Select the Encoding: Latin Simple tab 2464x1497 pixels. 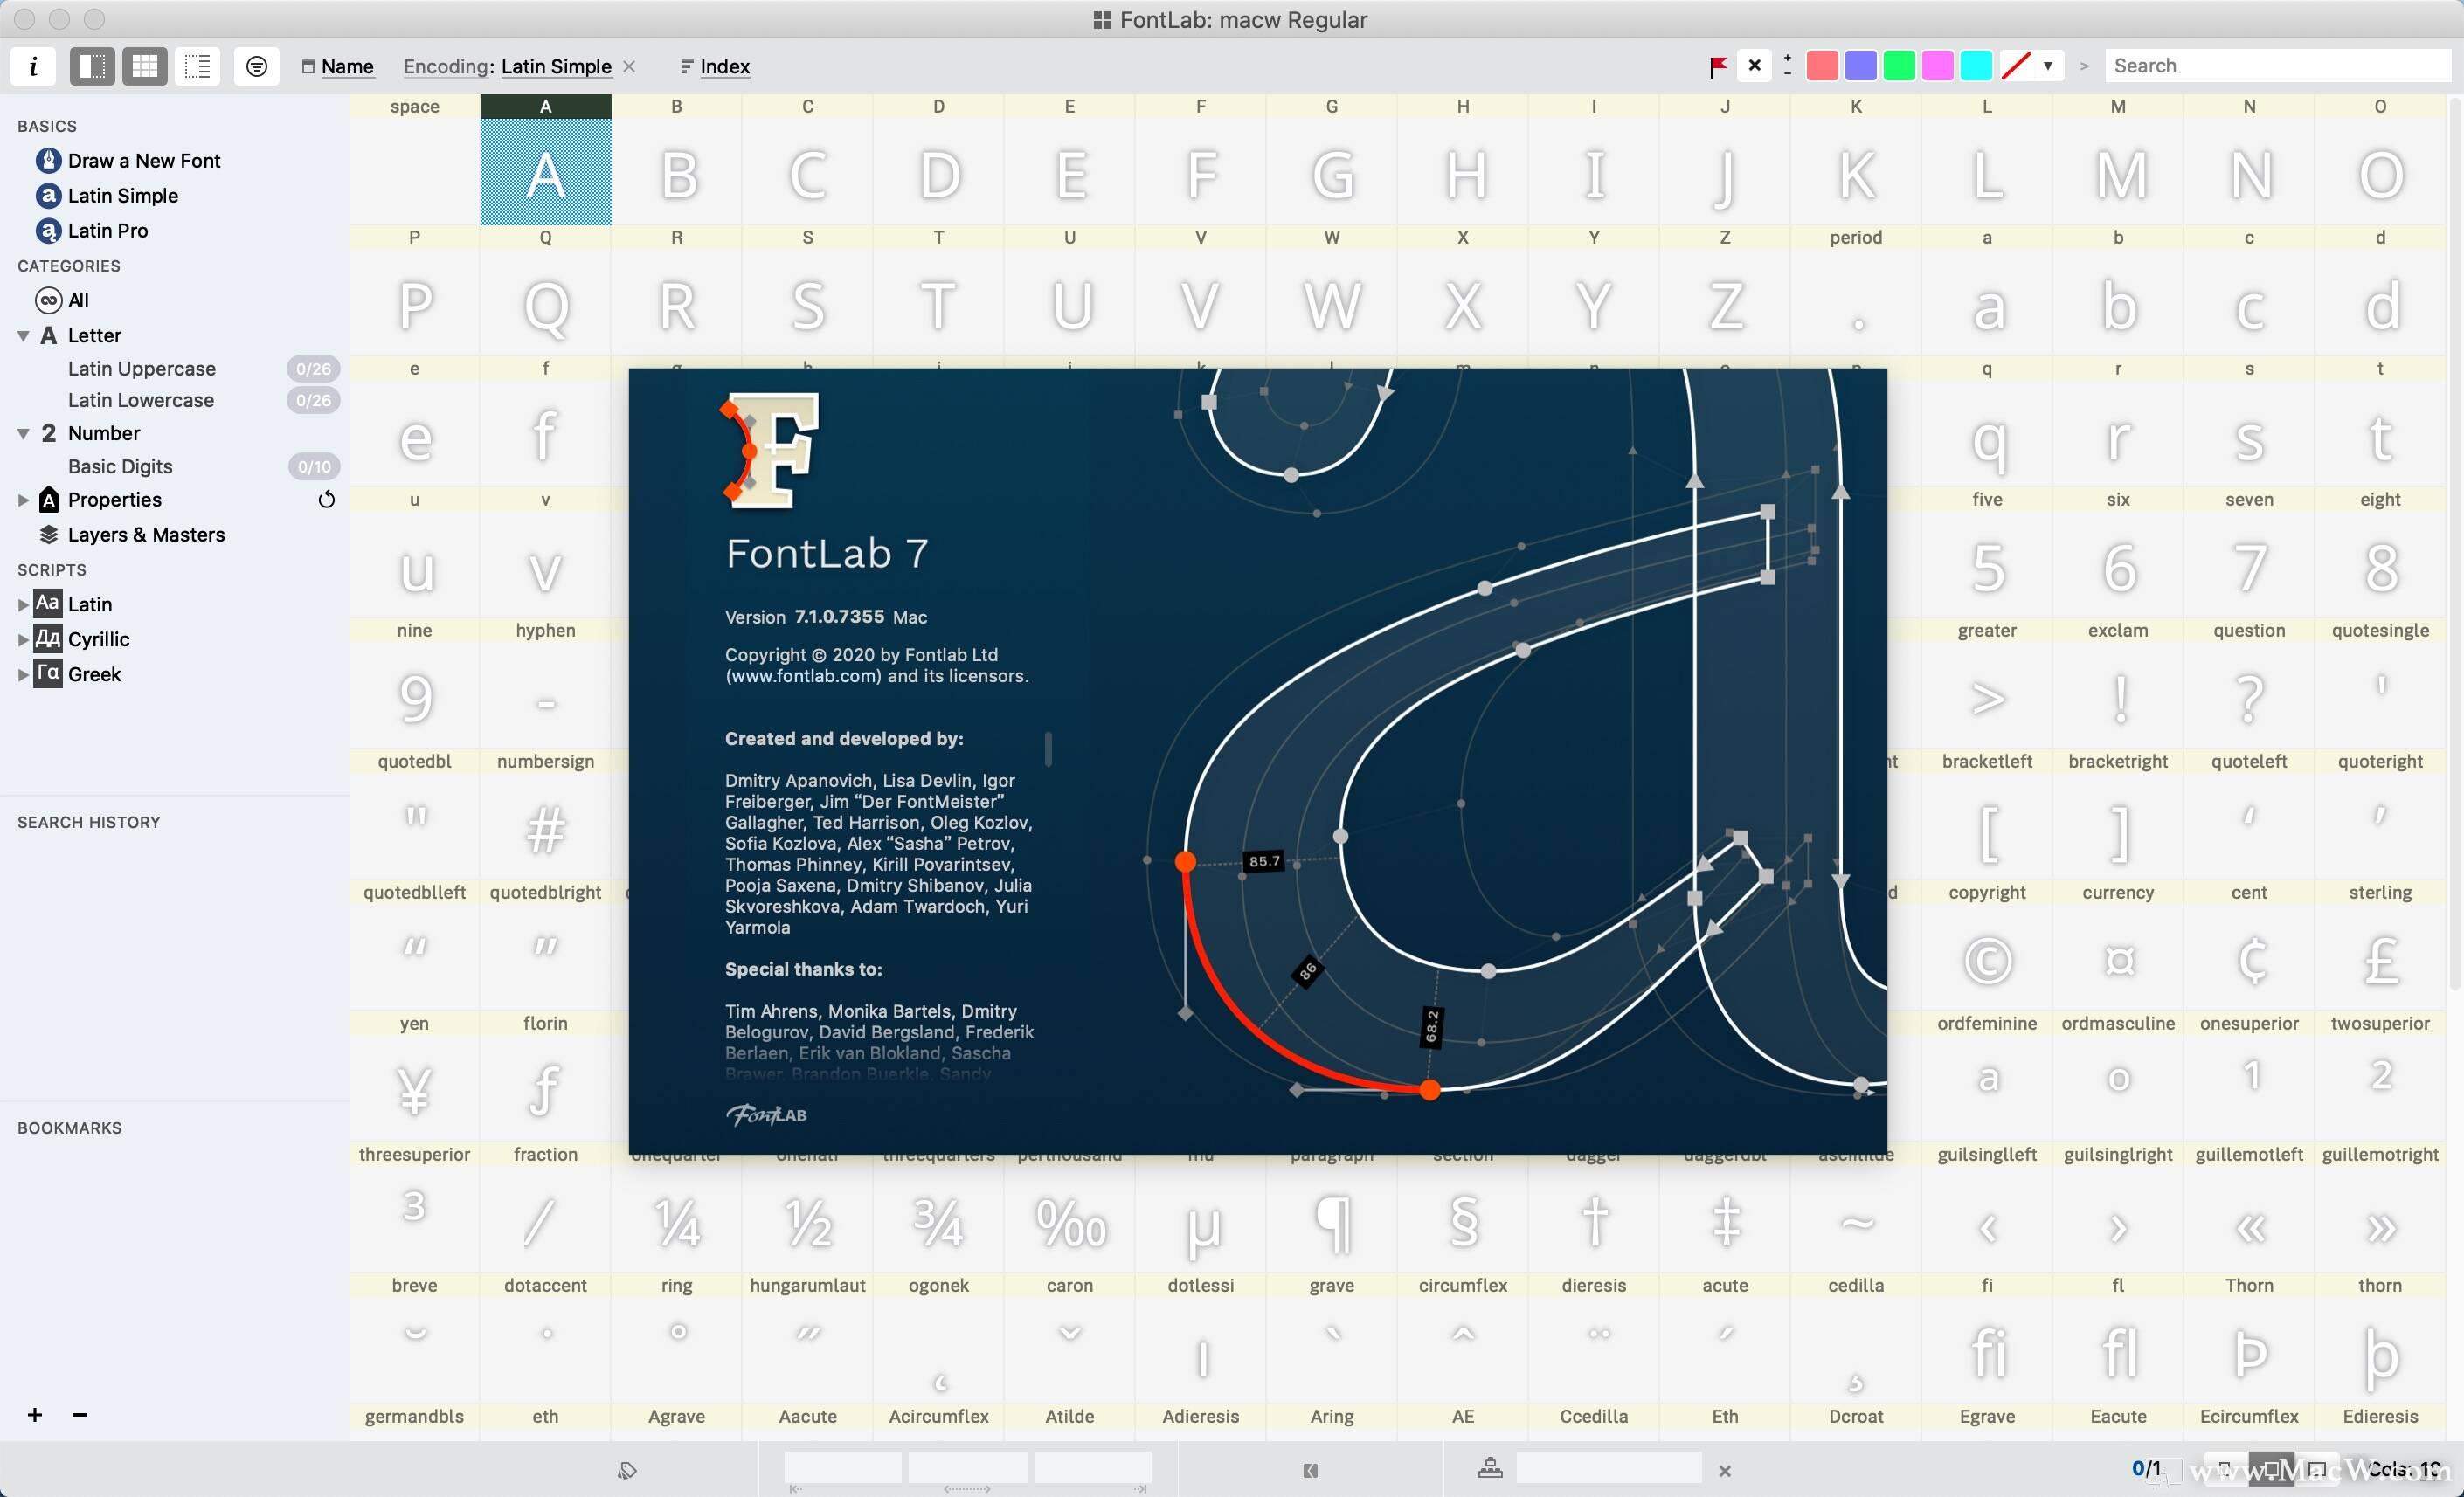point(507,66)
